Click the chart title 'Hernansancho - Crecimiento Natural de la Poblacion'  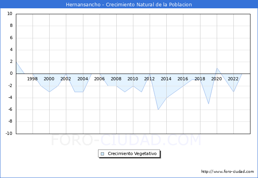[129, 4]
